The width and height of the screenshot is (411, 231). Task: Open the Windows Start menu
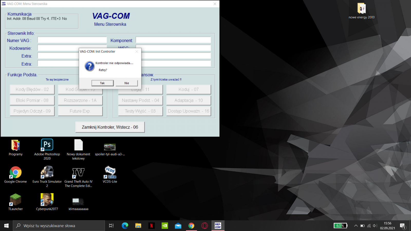6,226
